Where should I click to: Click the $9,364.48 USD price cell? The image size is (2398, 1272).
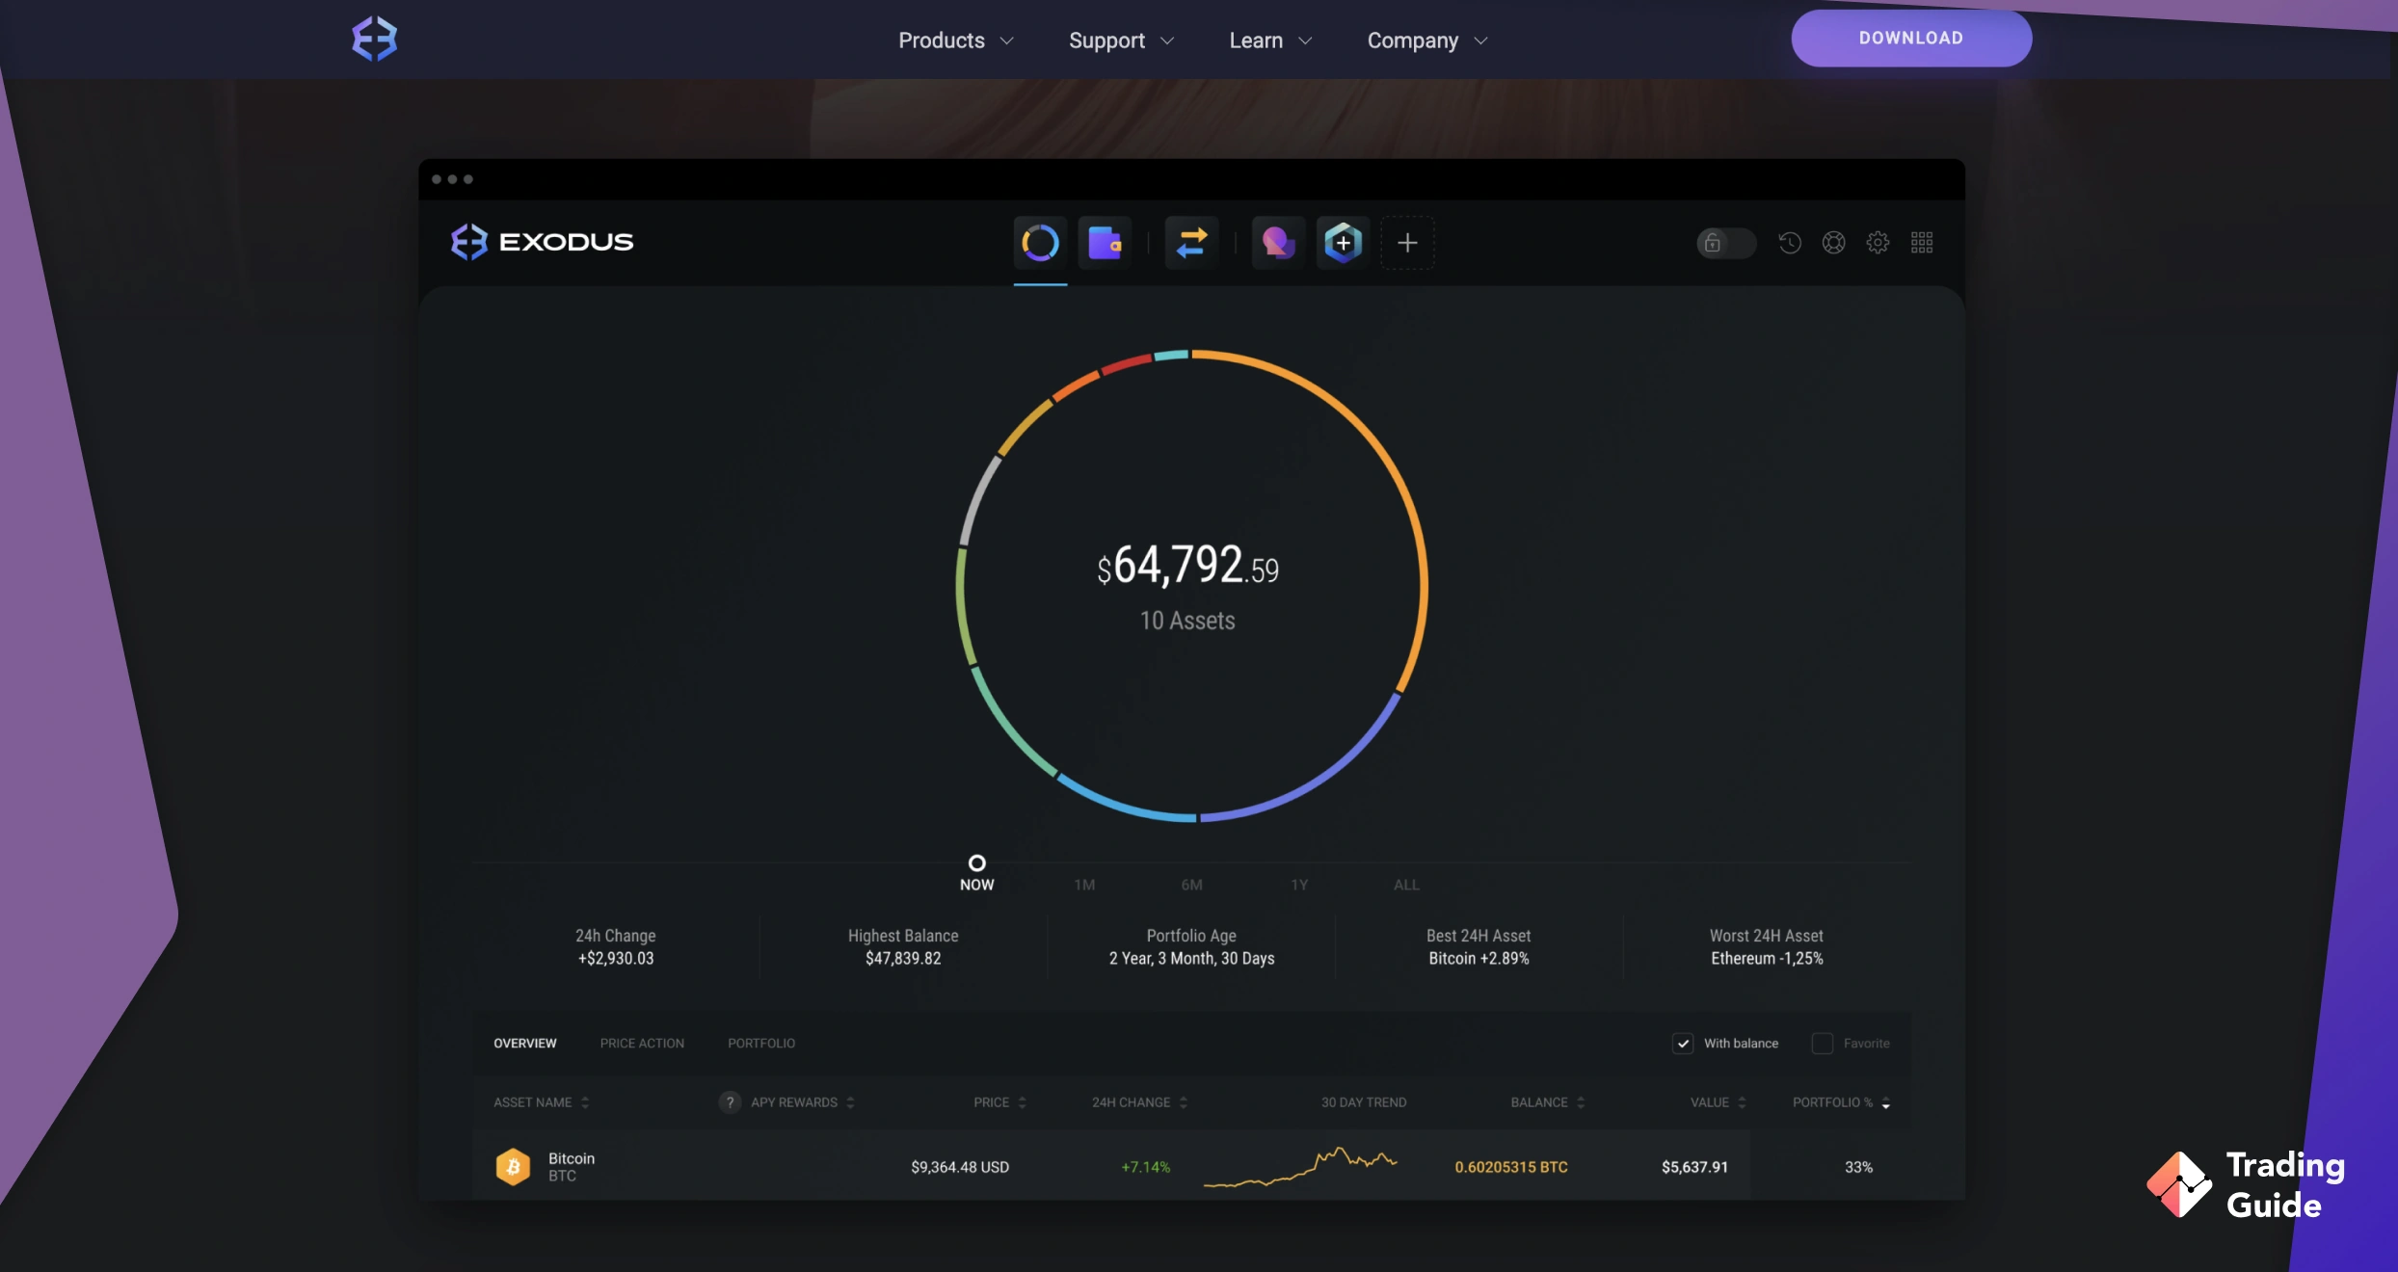[x=960, y=1167]
